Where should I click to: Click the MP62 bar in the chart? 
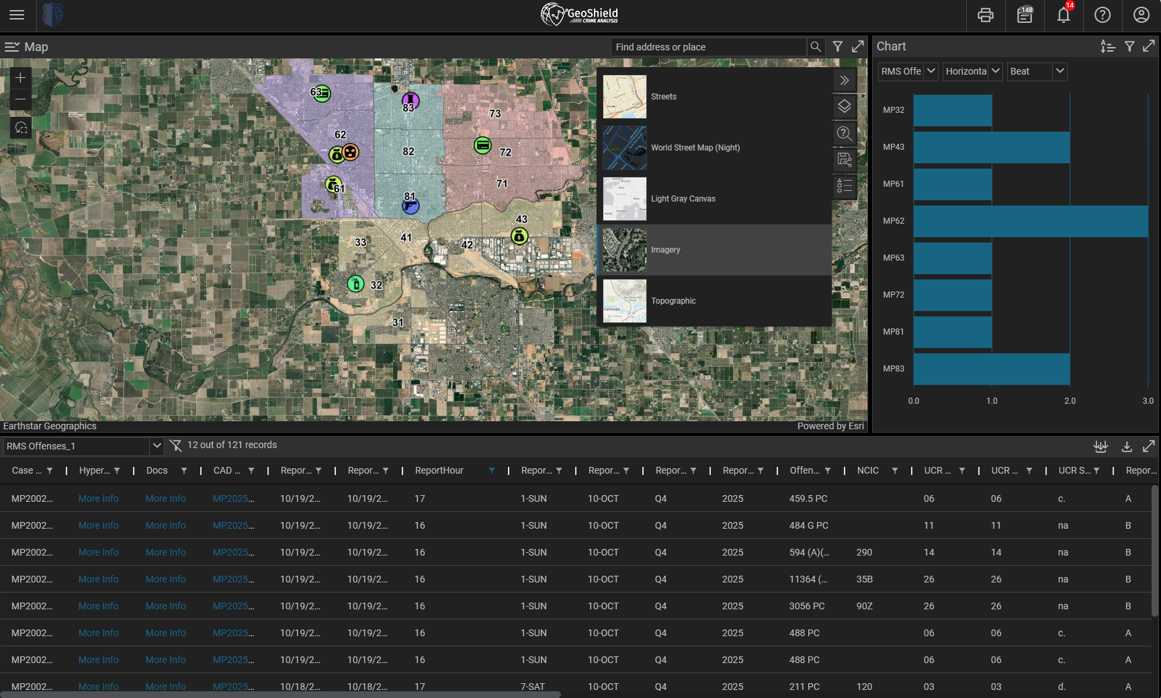pyautogui.click(x=1030, y=221)
